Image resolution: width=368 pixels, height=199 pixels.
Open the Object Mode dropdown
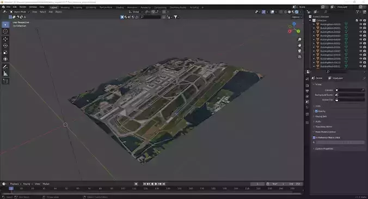[x=20, y=12]
